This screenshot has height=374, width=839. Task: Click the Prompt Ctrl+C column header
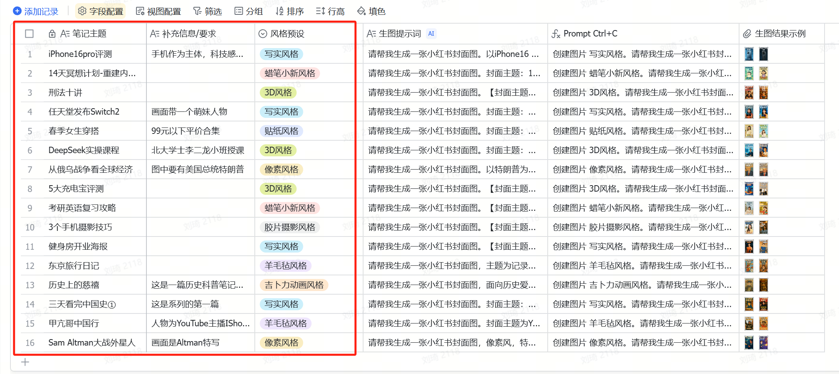(x=590, y=34)
